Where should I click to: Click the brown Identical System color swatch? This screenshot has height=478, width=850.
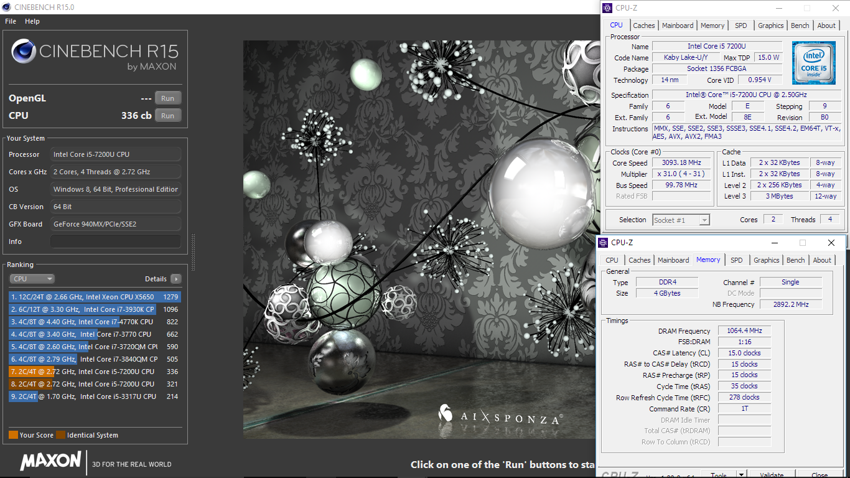(60, 435)
